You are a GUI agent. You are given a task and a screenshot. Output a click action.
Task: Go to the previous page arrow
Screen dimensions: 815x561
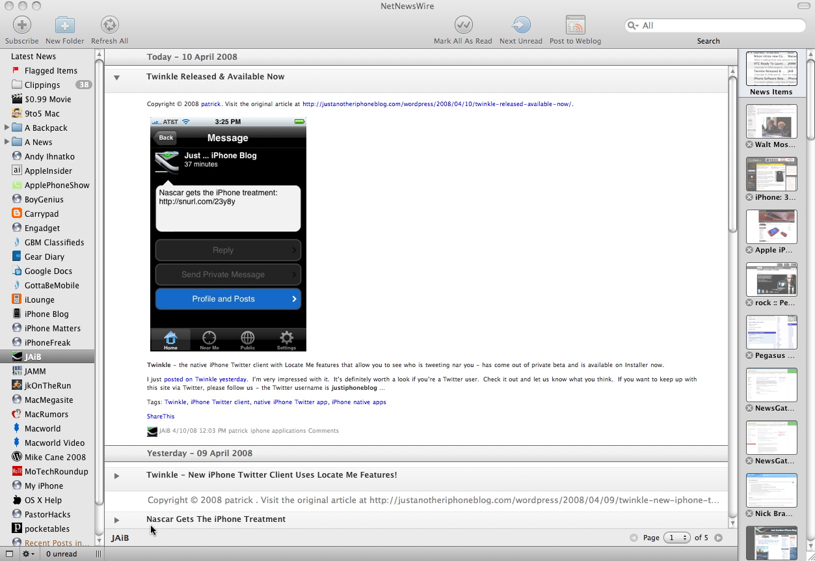click(634, 538)
